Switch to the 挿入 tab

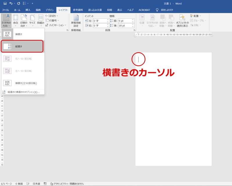pyautogui.click(x=28, y=10)
